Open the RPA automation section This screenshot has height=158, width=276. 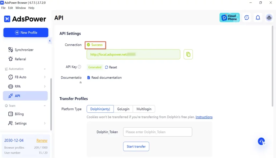(x=25, y=86)
